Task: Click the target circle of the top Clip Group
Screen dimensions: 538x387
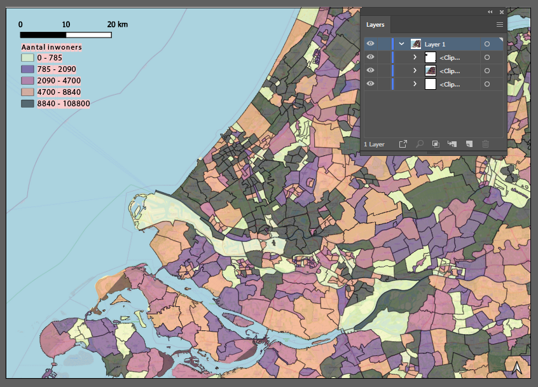Action: [x=487, y=57]
